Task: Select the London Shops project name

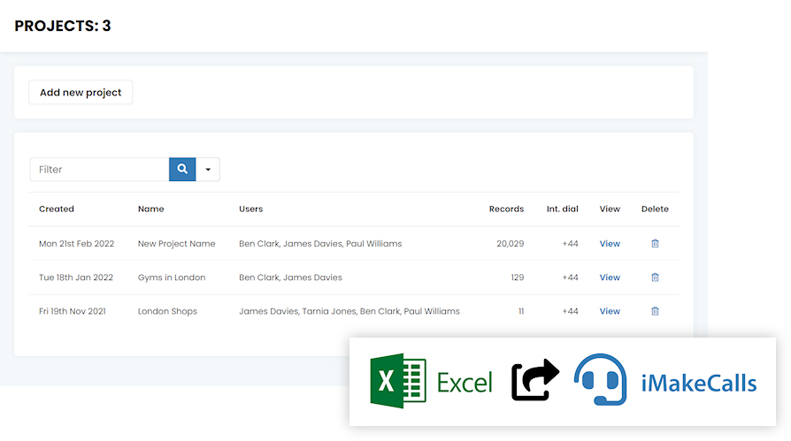Action: [167, 311]
